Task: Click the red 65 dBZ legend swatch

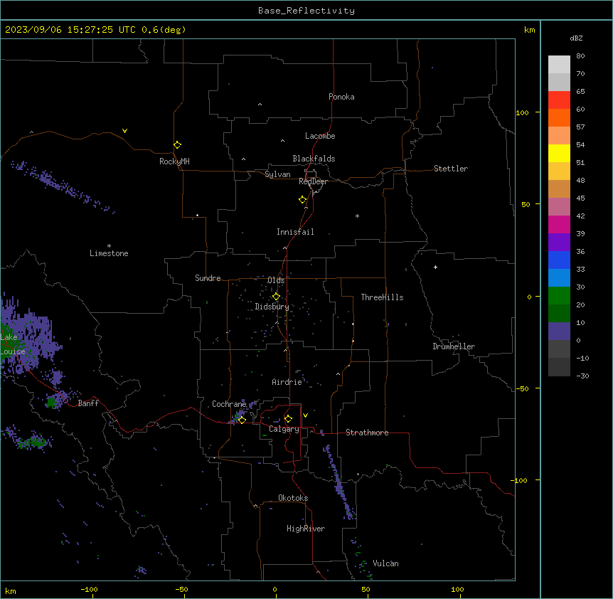Action: (559, 100)
